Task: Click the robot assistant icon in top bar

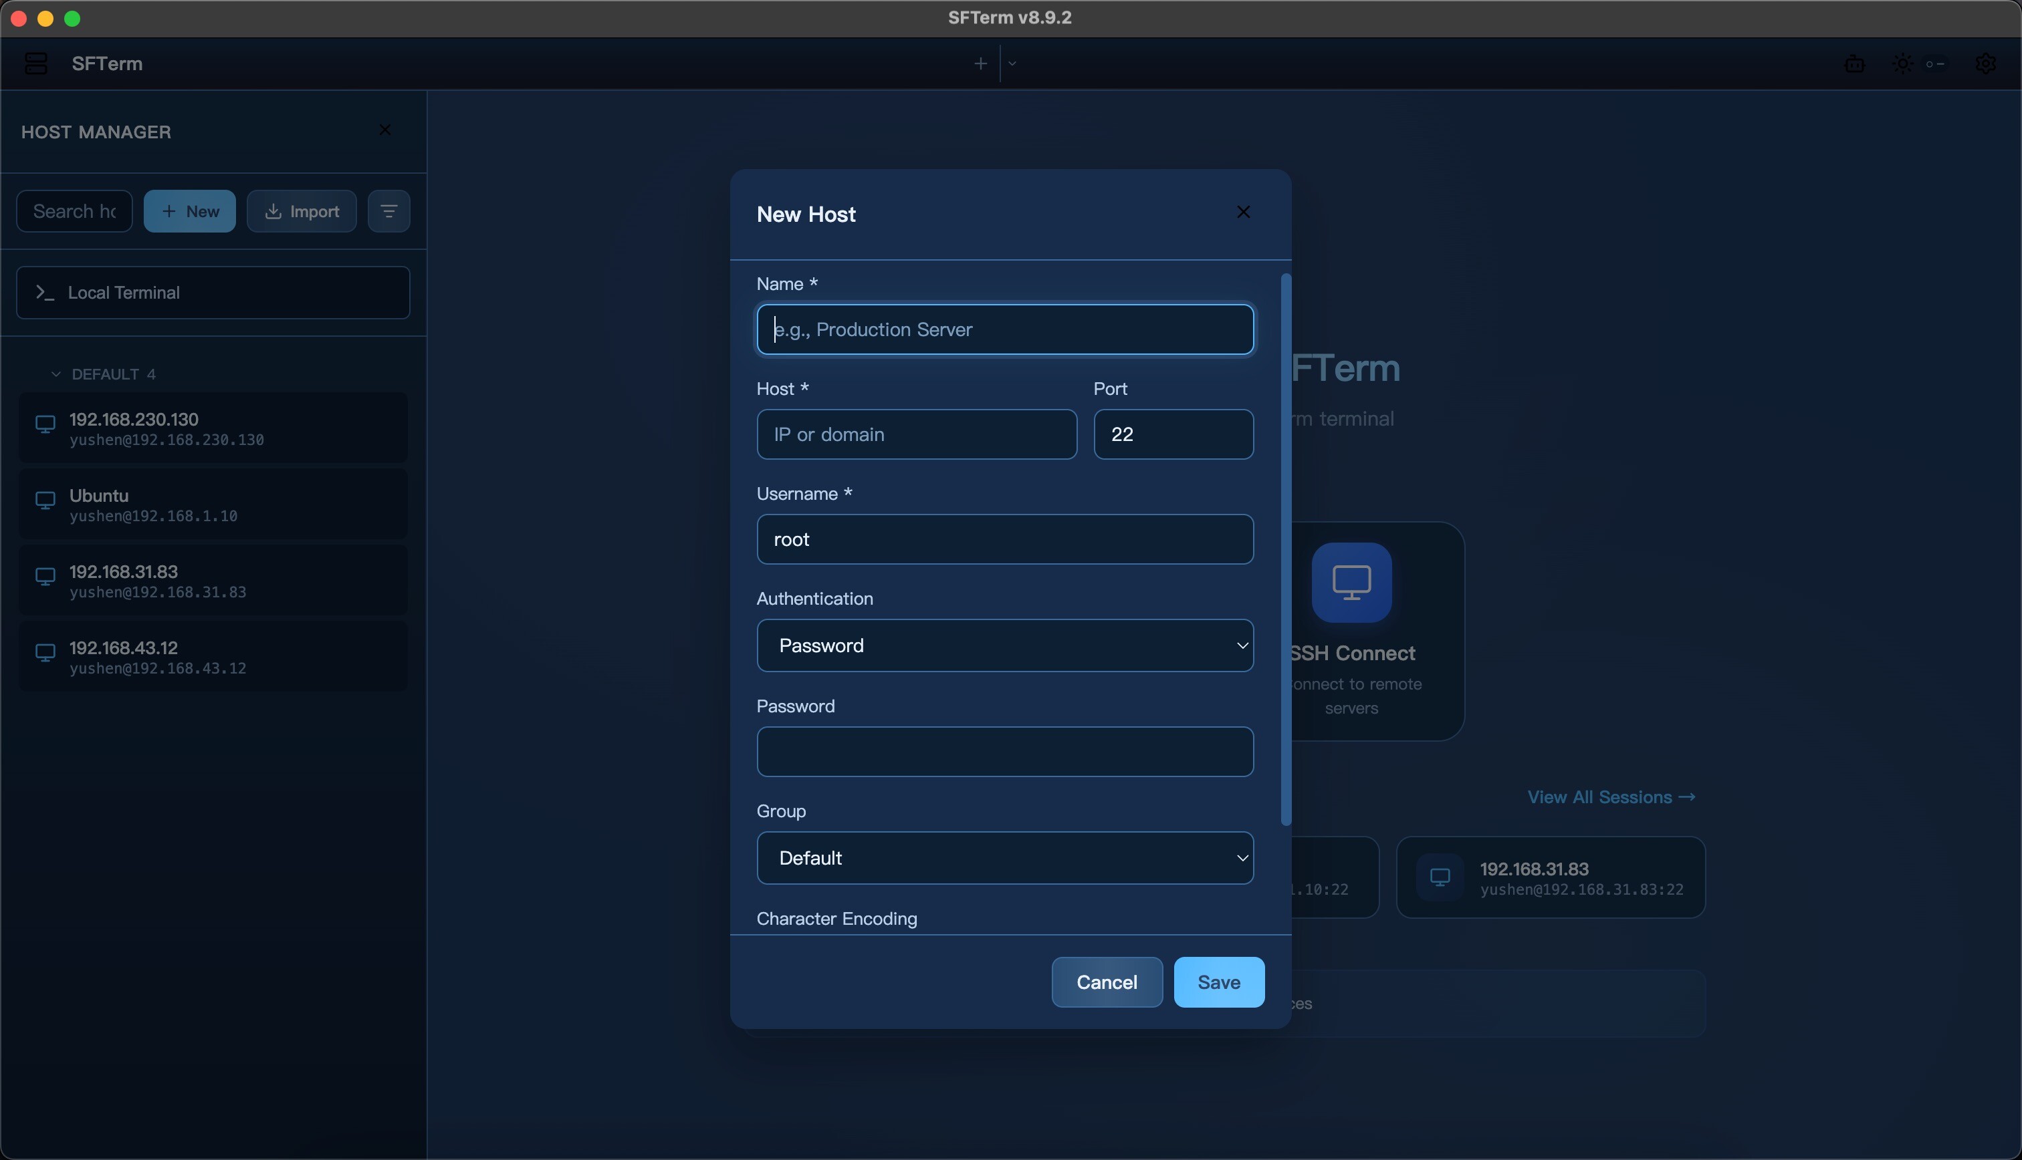Action: click(x=1856, y=63)
